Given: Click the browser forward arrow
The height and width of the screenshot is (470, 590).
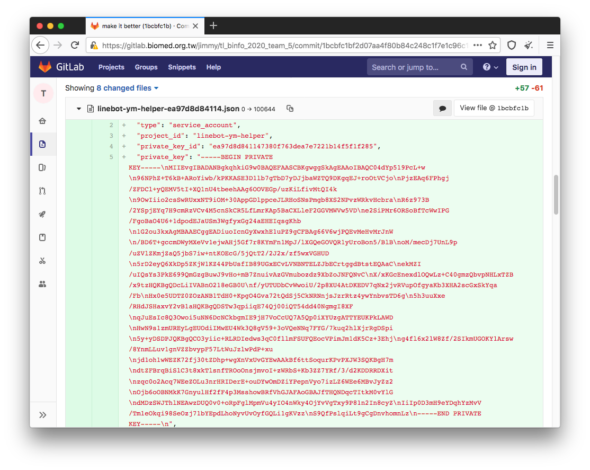Looking at the screenshot, I should [58, 46].
